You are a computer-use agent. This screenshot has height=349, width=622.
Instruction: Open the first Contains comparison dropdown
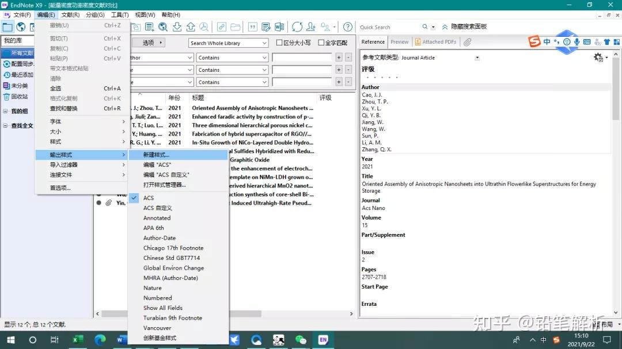click(x=232, y=57)
